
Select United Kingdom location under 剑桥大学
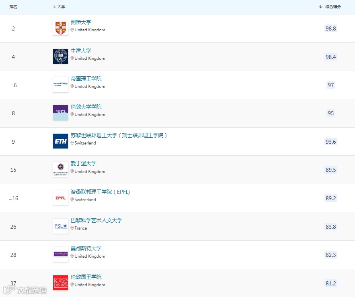pyautogui.click(x=90, y=30)
